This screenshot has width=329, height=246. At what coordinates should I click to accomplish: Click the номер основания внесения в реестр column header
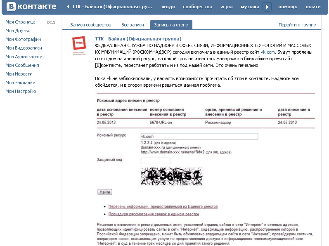point(168,112)
